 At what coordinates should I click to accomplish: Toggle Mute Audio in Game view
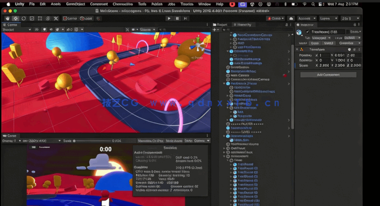[174, 141]
